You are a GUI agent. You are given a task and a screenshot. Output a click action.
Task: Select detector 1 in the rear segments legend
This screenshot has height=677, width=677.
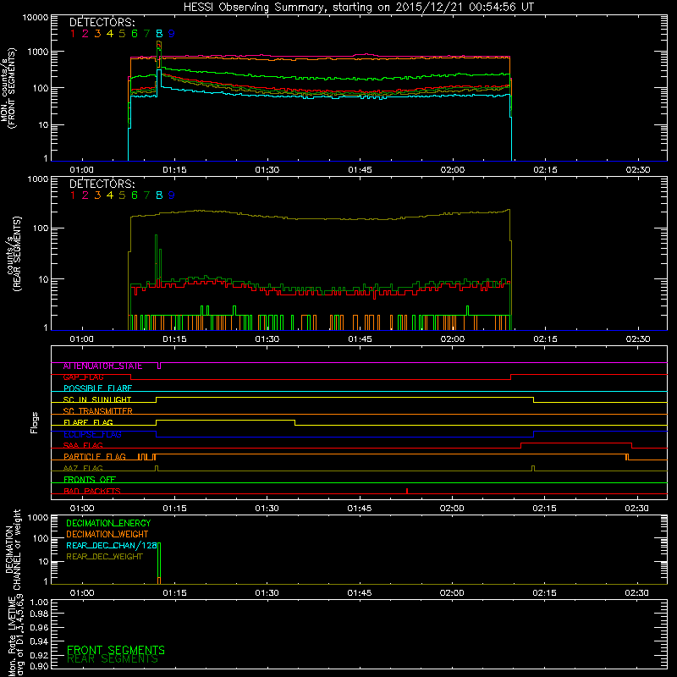[73, 195]
